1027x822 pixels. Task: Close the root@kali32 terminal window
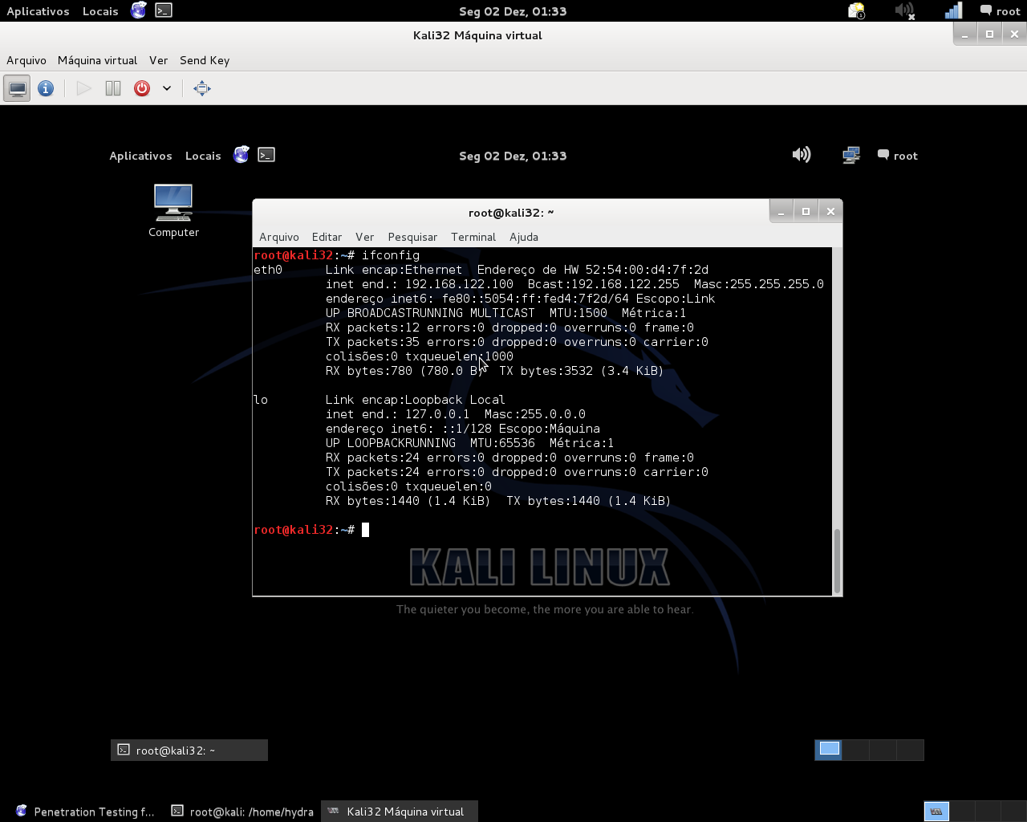tap(830, 211)
